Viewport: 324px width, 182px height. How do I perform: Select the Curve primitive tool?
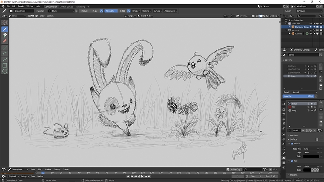click(x=5, y=60)
